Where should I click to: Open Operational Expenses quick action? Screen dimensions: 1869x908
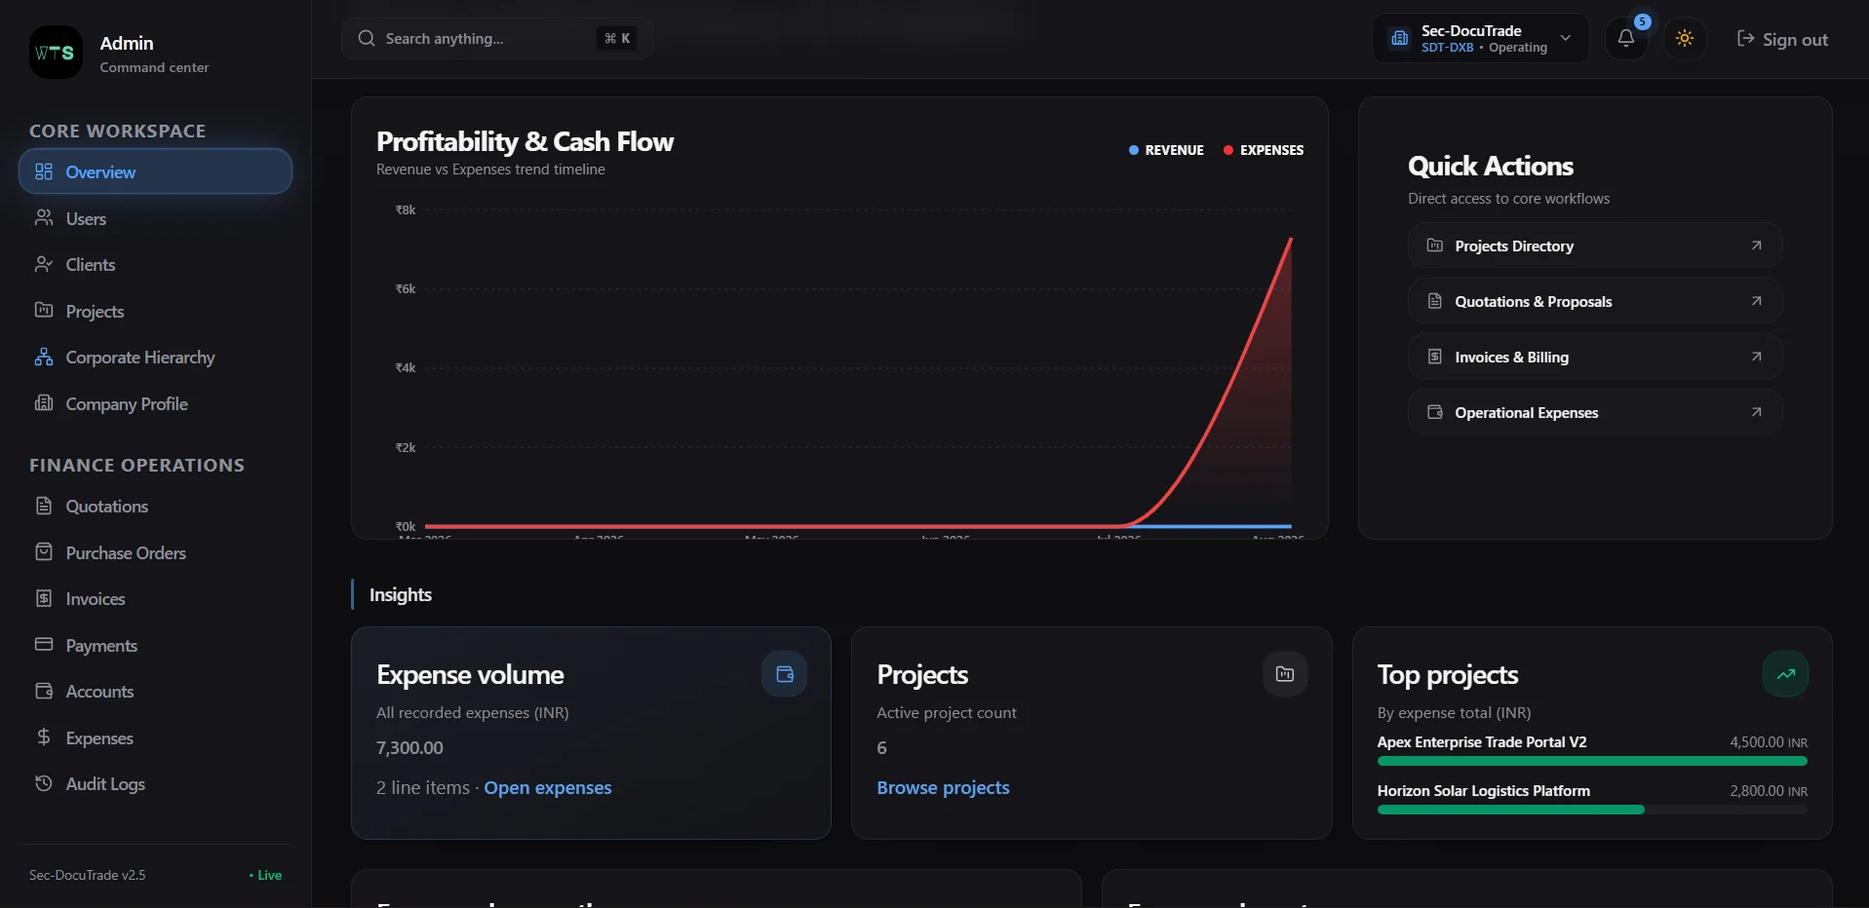pos(1595,412)
